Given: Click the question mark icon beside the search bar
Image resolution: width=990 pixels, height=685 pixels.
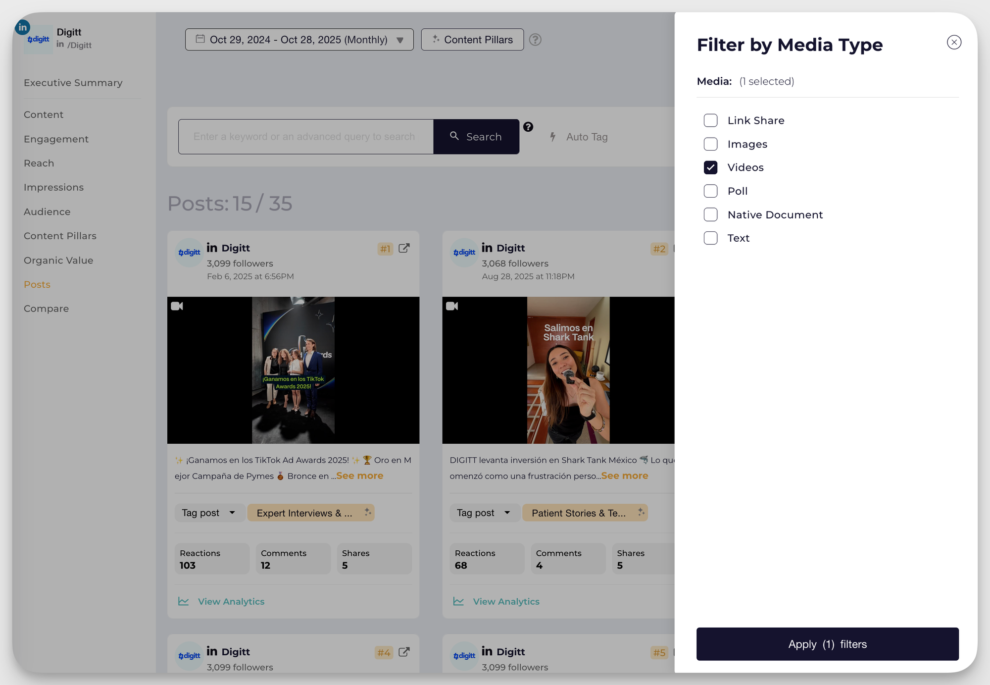Looking at the screenshot, I should coord(528,127).
